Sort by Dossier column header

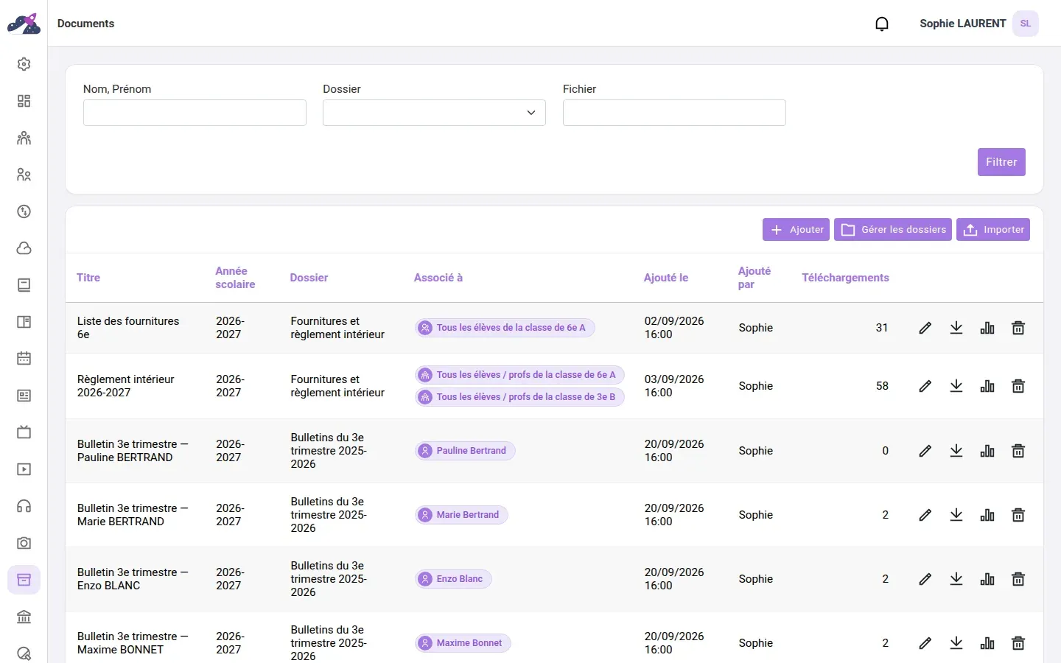coord(309,278)
